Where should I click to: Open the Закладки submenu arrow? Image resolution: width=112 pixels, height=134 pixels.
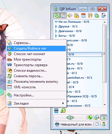(63, 103)
